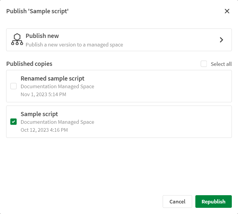Click the Publish new hierarchy icon
The width and height of the screenshot is (238, 214).
coord(17,40)
